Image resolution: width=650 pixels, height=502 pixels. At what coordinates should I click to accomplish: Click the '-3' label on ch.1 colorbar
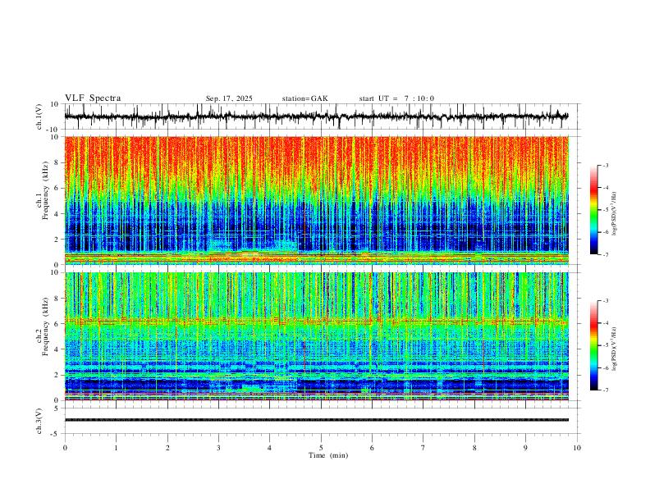tap(605, 165)
